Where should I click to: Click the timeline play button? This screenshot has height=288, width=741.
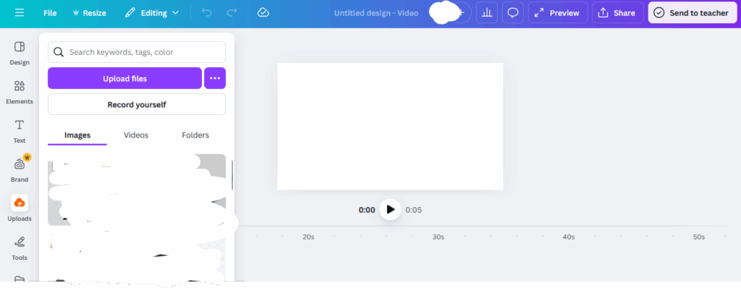click(390, 210)
